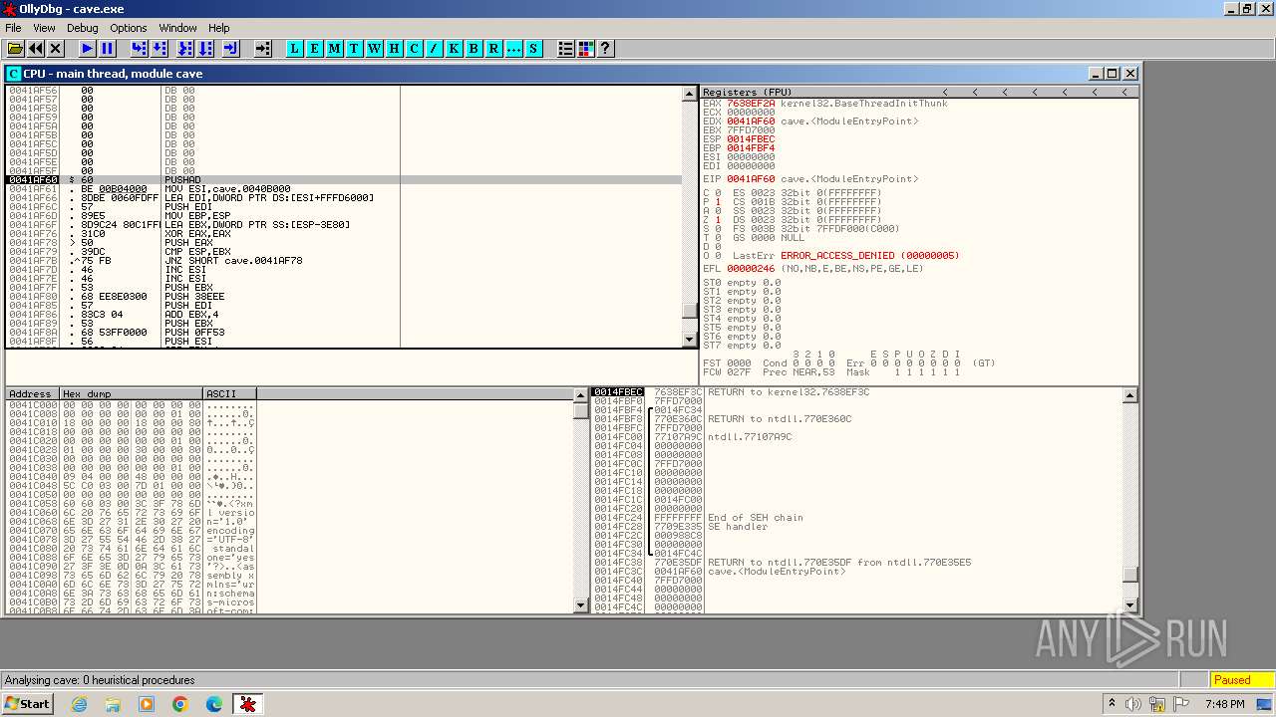
Task: Show Run trace window (dots button)
Action: [514, 49]
